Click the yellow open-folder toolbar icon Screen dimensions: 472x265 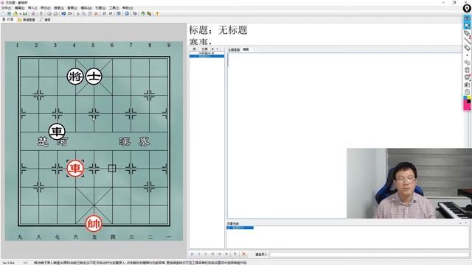tap(15, 13)
